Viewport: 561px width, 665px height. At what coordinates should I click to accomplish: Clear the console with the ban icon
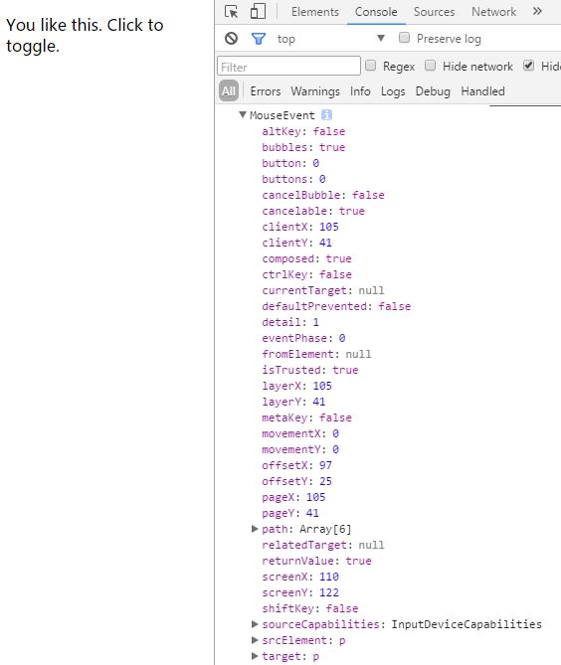point(232,39)
